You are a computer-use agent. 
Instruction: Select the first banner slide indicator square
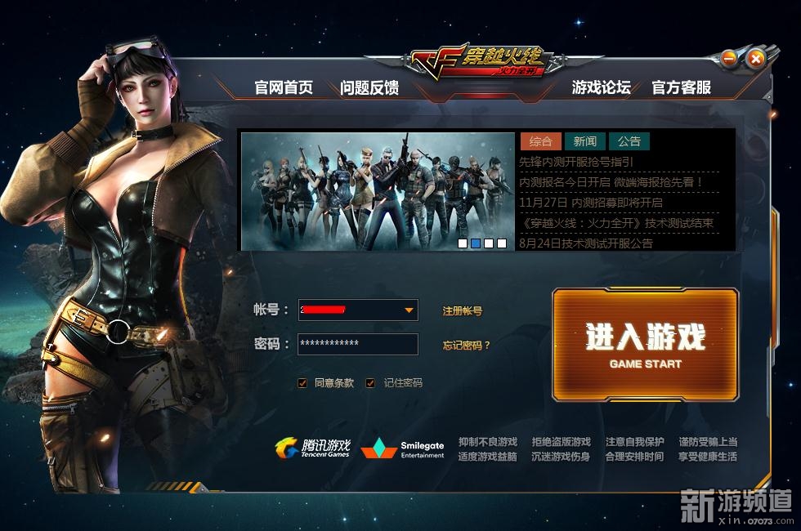pos(463,243)
